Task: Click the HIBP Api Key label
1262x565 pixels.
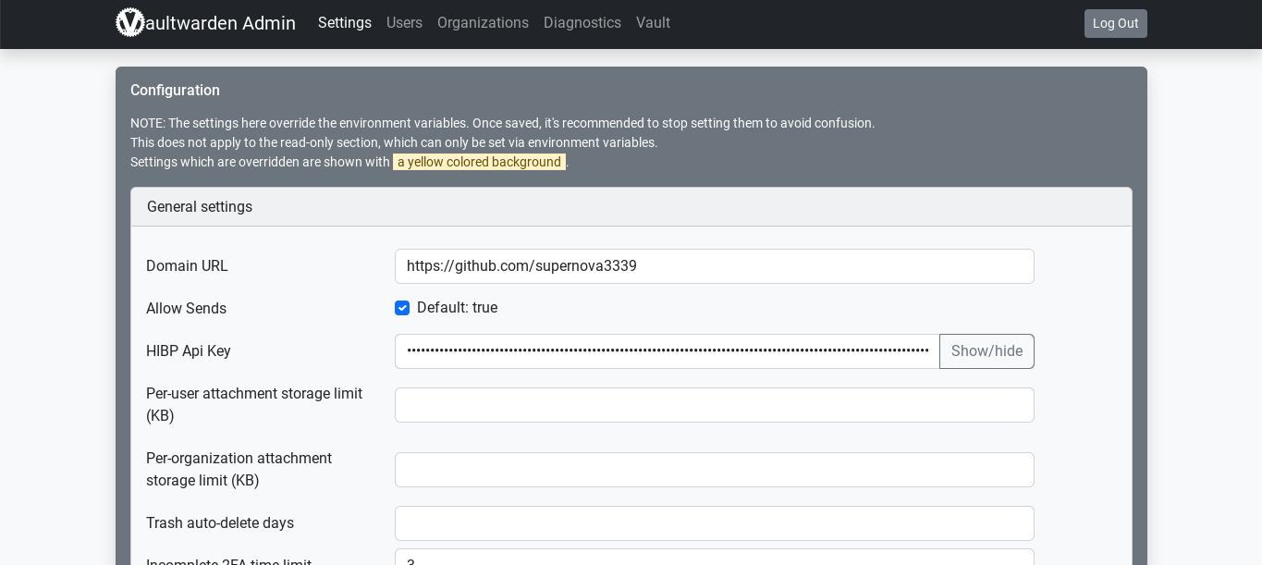Action: 189,351
